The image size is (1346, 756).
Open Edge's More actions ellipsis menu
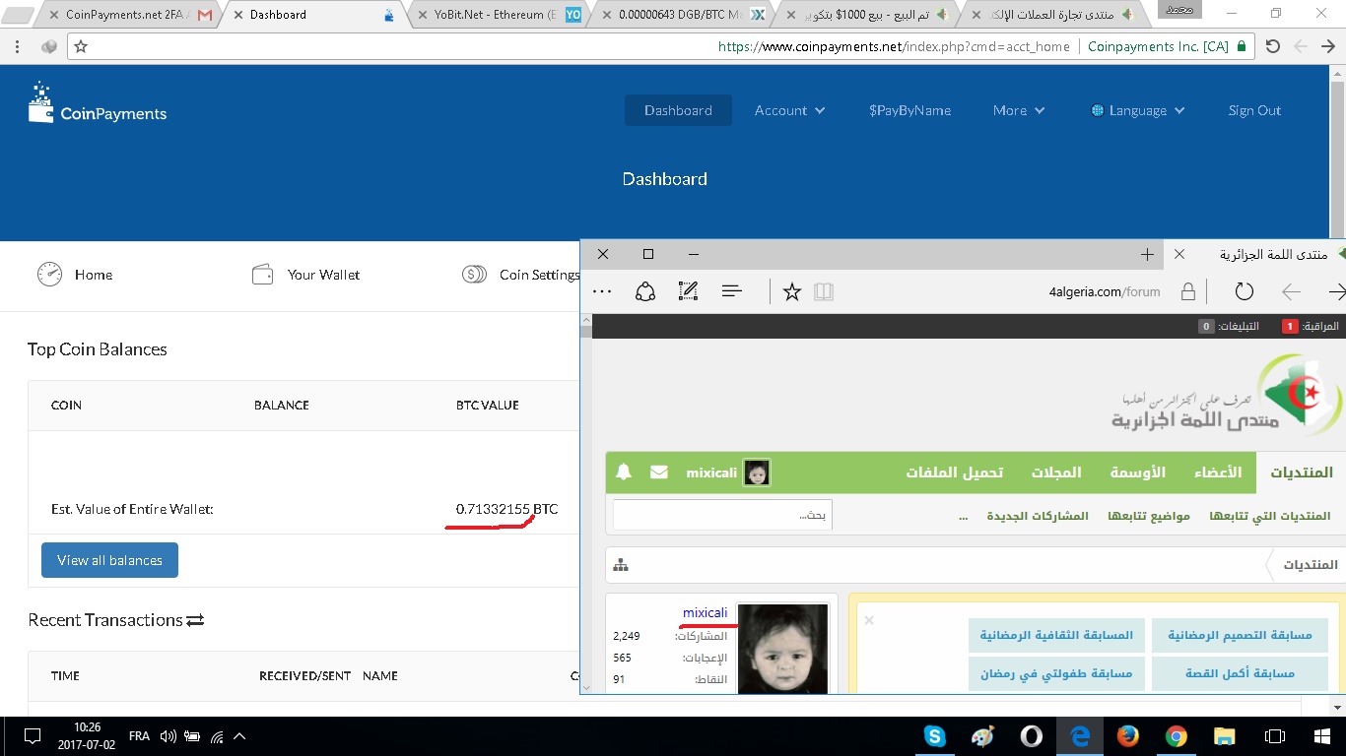(x=602, y=291)
